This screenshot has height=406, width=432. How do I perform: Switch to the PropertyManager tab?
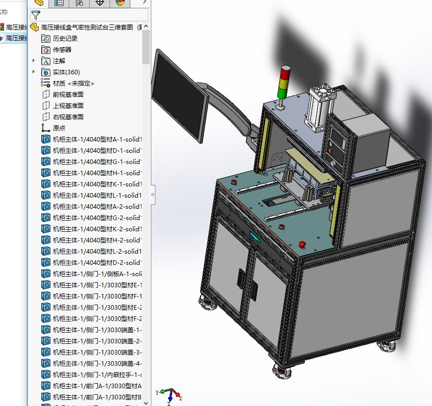pos(59,3)
